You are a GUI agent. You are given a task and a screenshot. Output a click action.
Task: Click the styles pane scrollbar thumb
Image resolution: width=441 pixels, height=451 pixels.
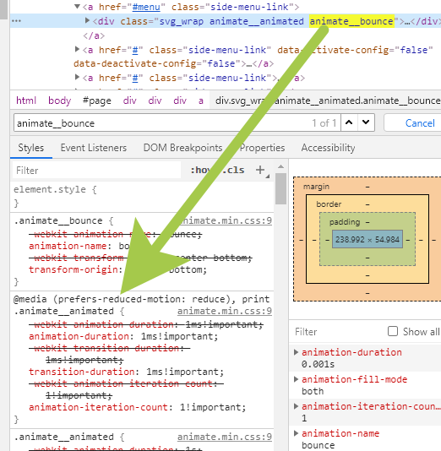(x=280, y=188)
